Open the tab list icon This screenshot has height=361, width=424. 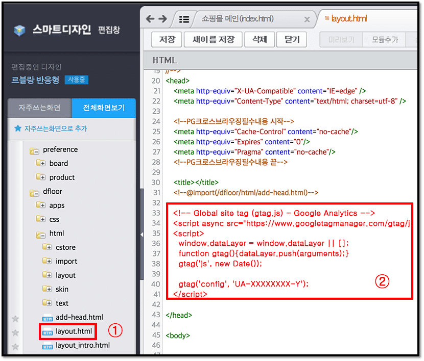click(x=184, y=19)
